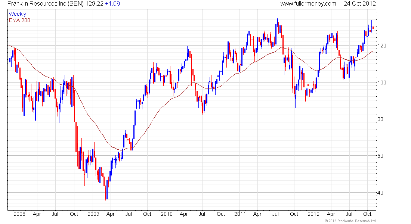
Task: Click the 2012 year label on time axis
Action: (x=313, y=214)
